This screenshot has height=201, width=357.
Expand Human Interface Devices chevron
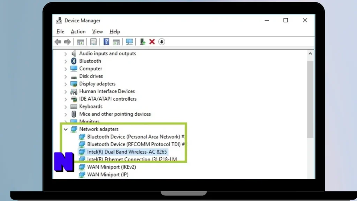point(66,92)
